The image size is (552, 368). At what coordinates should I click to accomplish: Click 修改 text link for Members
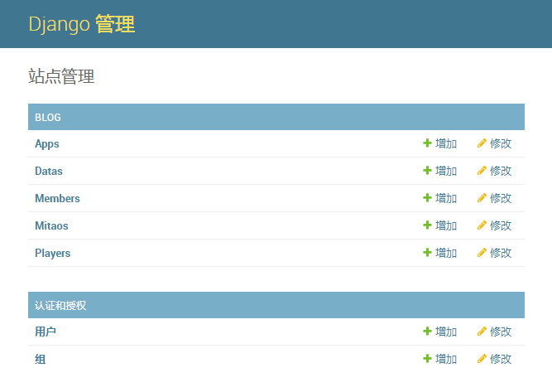click(501, 198)
